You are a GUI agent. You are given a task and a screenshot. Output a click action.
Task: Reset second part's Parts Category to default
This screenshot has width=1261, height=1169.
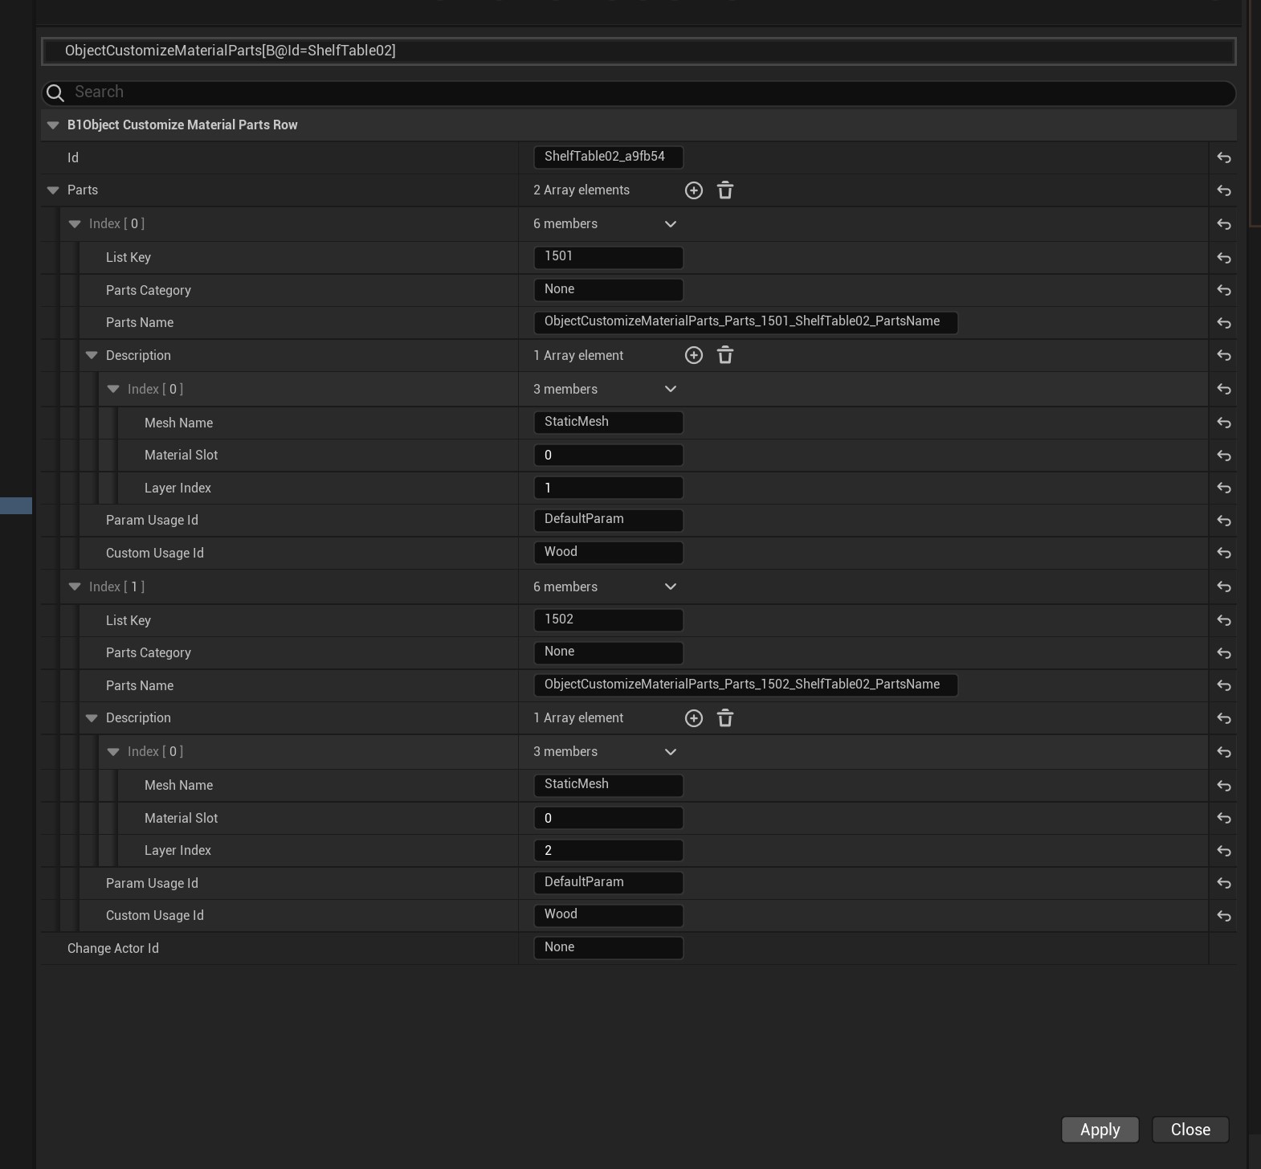[x=1224, y=653]
